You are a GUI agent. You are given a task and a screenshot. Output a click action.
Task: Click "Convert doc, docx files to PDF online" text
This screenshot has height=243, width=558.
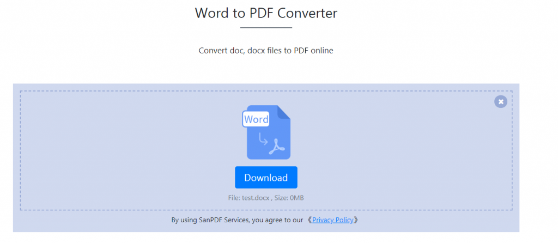pos(266,51)
